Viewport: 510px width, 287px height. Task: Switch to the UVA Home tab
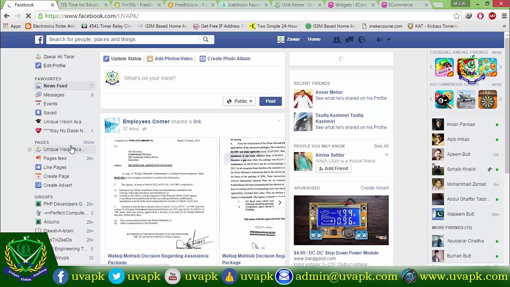[298, 5]
